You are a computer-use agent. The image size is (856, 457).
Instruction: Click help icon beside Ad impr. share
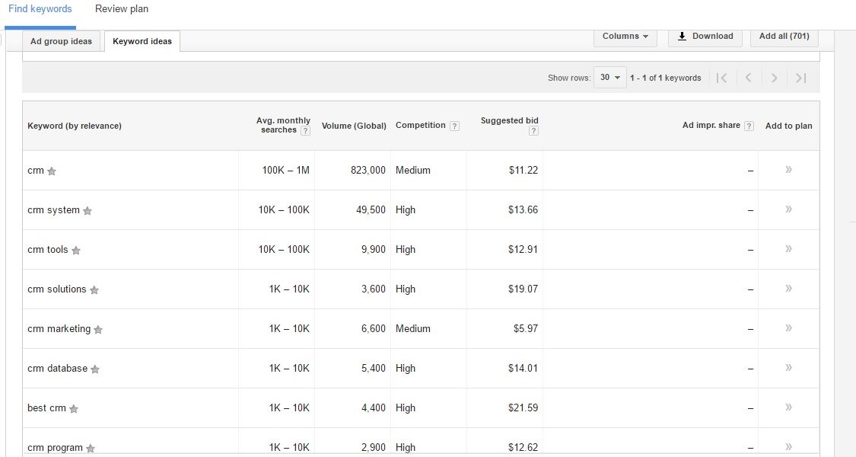click(749, 126)
